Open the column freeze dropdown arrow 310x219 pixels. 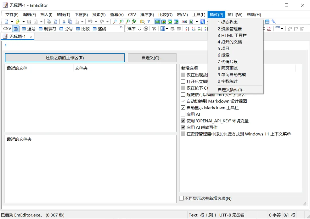(167, 29)
